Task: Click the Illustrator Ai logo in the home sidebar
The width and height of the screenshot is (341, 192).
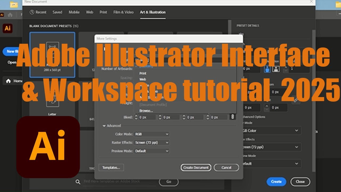Action: (7, 28)
